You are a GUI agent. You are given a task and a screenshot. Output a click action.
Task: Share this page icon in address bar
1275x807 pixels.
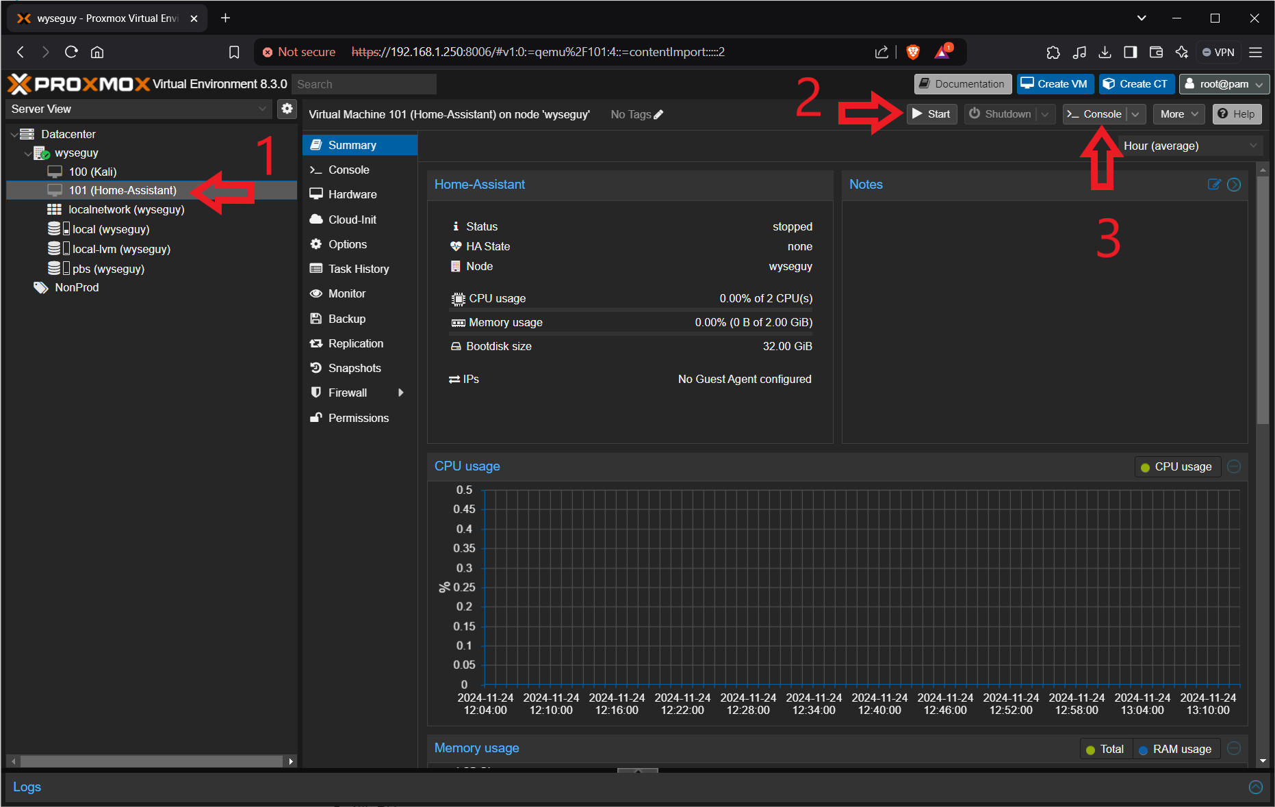tap(881, 52)
